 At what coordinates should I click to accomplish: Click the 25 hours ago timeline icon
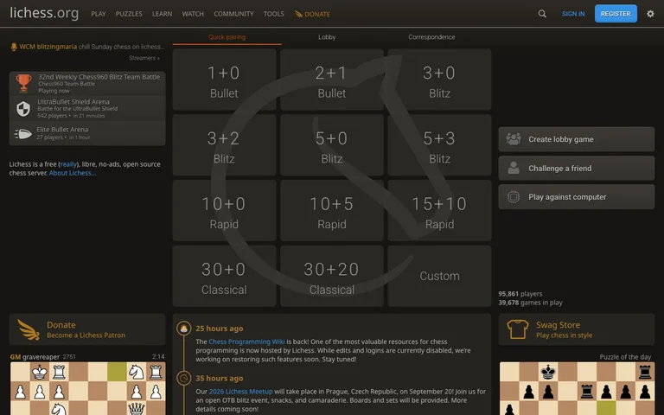coord(184,329)
